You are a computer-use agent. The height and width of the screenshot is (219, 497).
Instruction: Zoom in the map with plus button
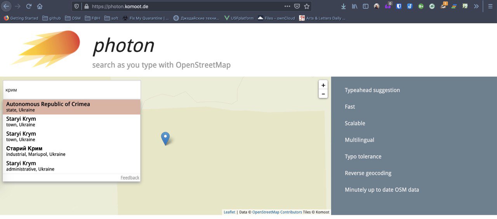point(323,85)
